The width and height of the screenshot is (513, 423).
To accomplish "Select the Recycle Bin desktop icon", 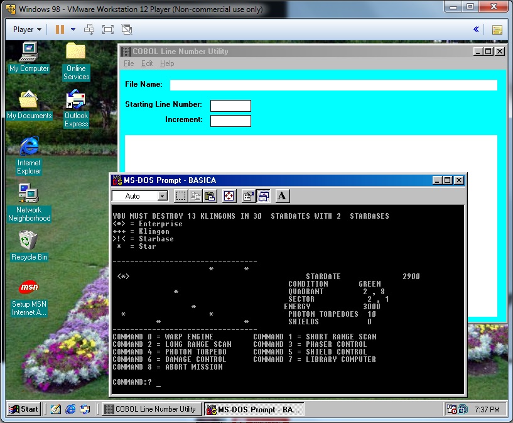I will click(29, 246).
